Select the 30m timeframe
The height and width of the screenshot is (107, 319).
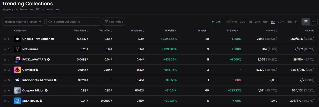(x=281, y=22)
